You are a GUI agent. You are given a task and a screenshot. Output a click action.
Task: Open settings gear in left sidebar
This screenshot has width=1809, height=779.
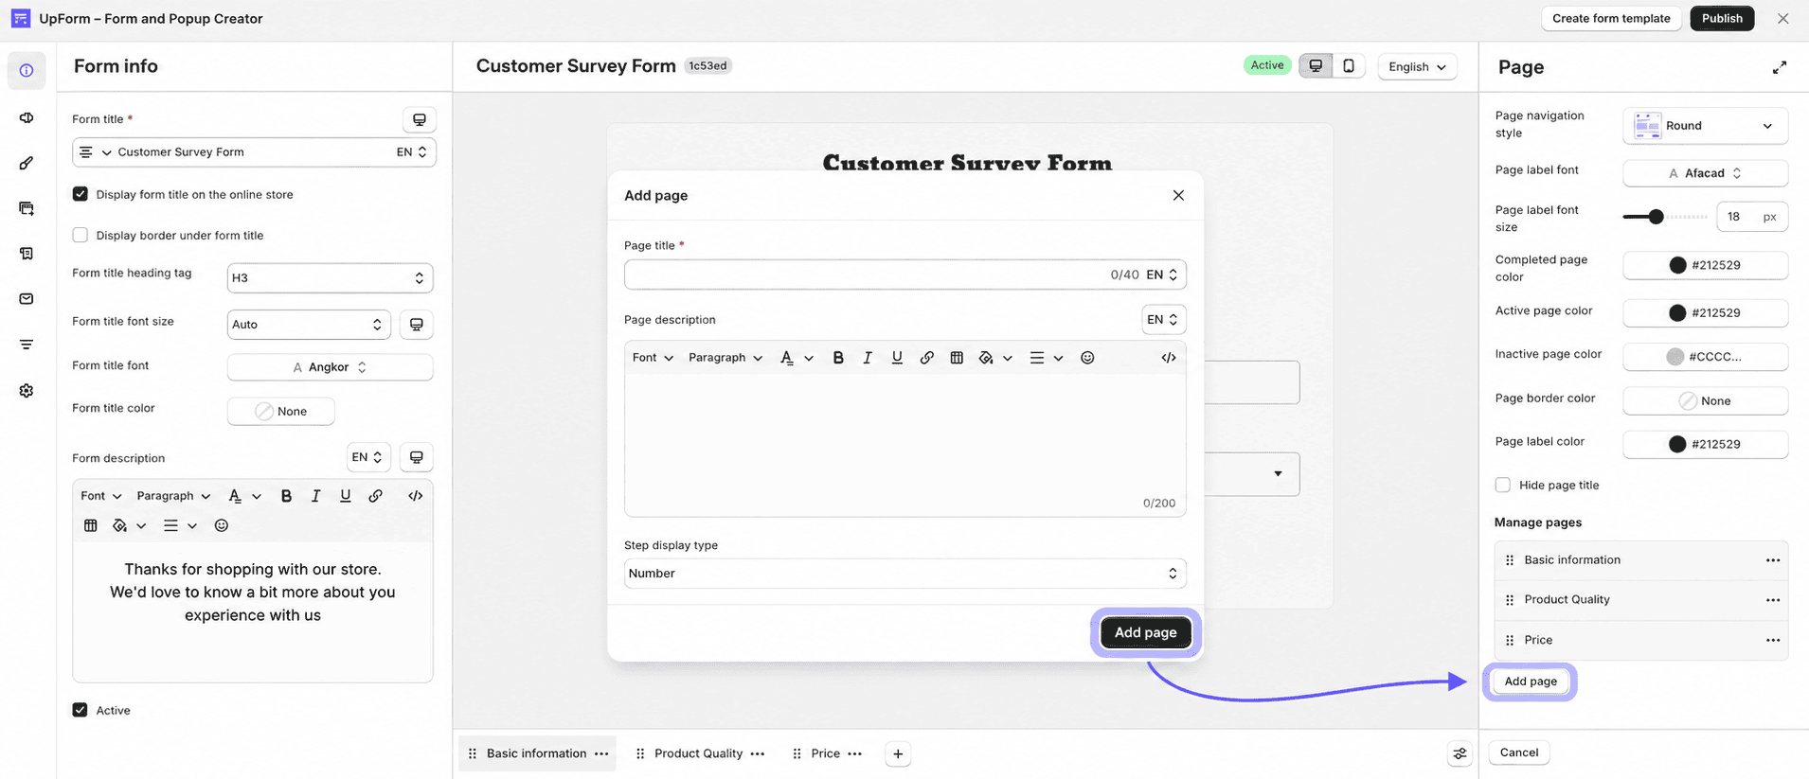click(27, 391)
